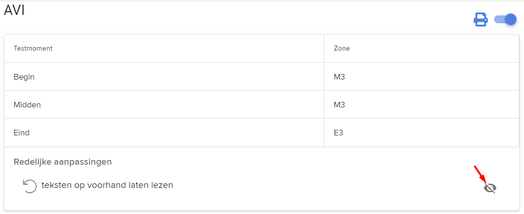
Task: Click 'teksten op voorhand laten lezen' text
Action: pyautogui.click(x=107, y=185)
